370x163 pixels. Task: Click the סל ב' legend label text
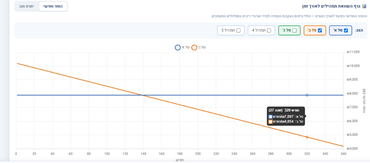pyautogui.click(x=202, y=48)
